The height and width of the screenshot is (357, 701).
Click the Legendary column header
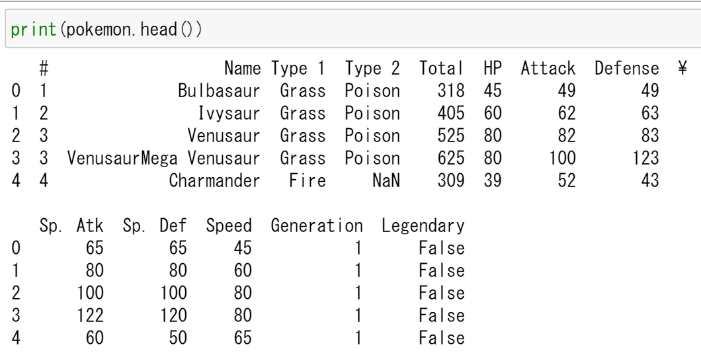click(423, 224)
